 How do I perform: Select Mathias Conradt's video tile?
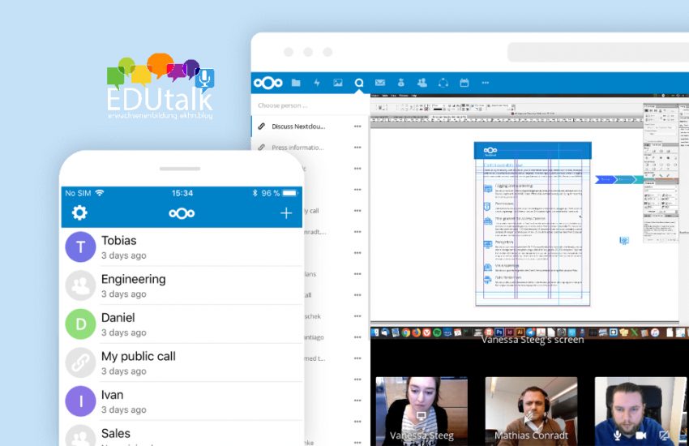(531, 411)
